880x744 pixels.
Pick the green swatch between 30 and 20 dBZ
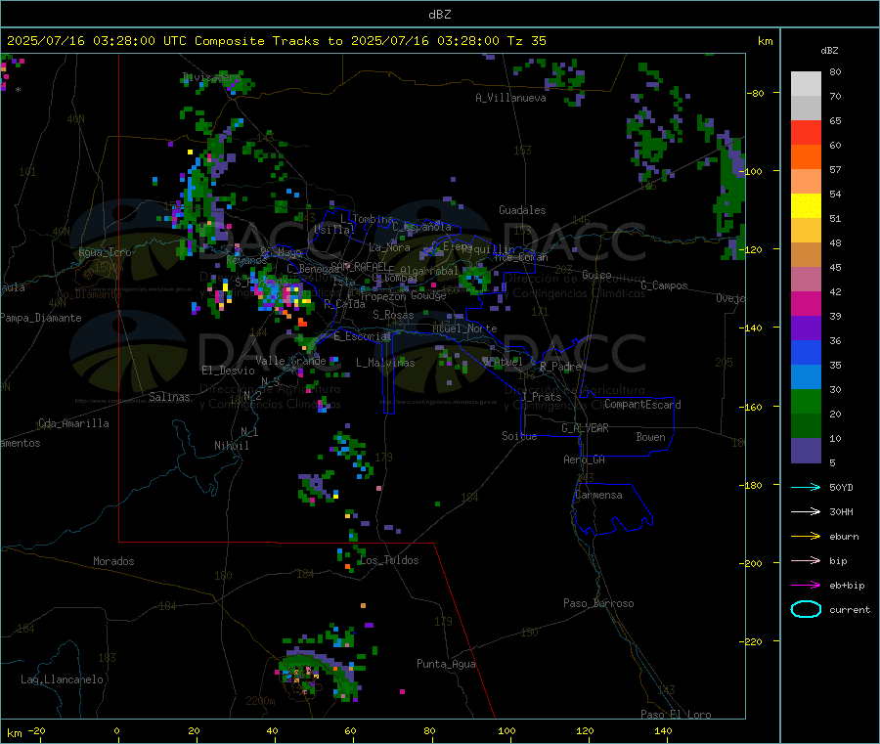pyautogui.click(x=806, y=402)
